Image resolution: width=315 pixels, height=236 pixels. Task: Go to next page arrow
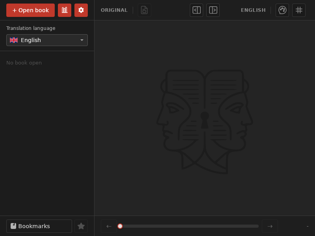tap(270, 226)
